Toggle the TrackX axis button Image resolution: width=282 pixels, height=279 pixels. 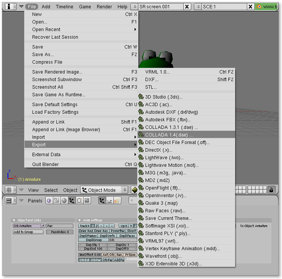point(85,226)
